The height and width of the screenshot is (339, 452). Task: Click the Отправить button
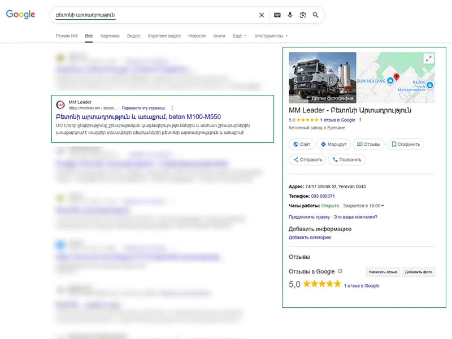tap(307, 159)
